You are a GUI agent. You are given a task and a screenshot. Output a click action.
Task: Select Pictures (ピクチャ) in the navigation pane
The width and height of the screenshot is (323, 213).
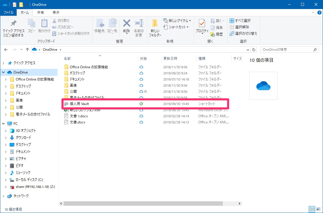coord(21,159)
